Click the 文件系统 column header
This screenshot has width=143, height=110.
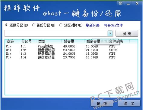[116, 41]
